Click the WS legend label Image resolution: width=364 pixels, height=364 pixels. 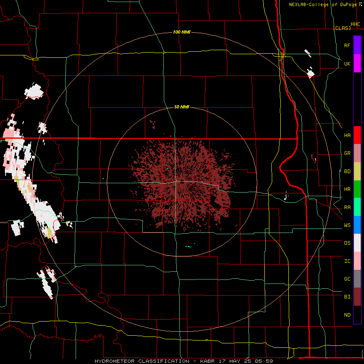[x=347, y=225]
